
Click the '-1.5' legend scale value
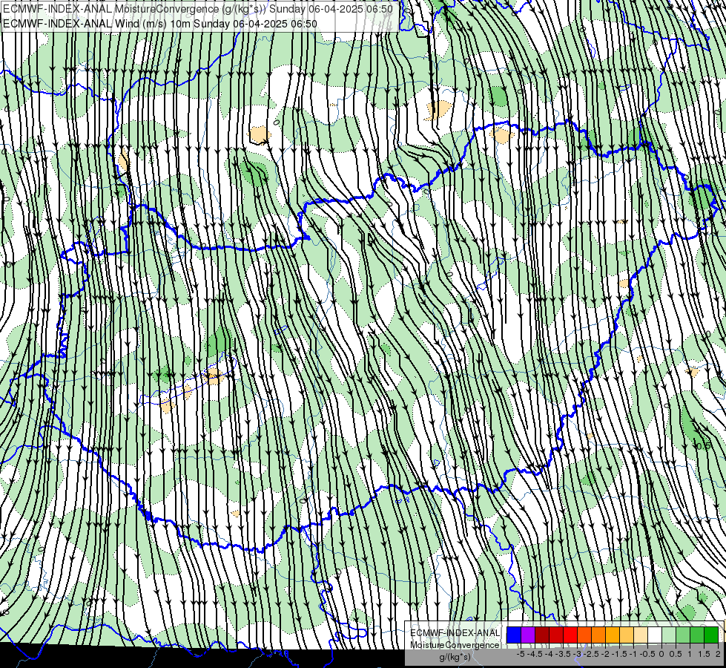coord(620,654)
